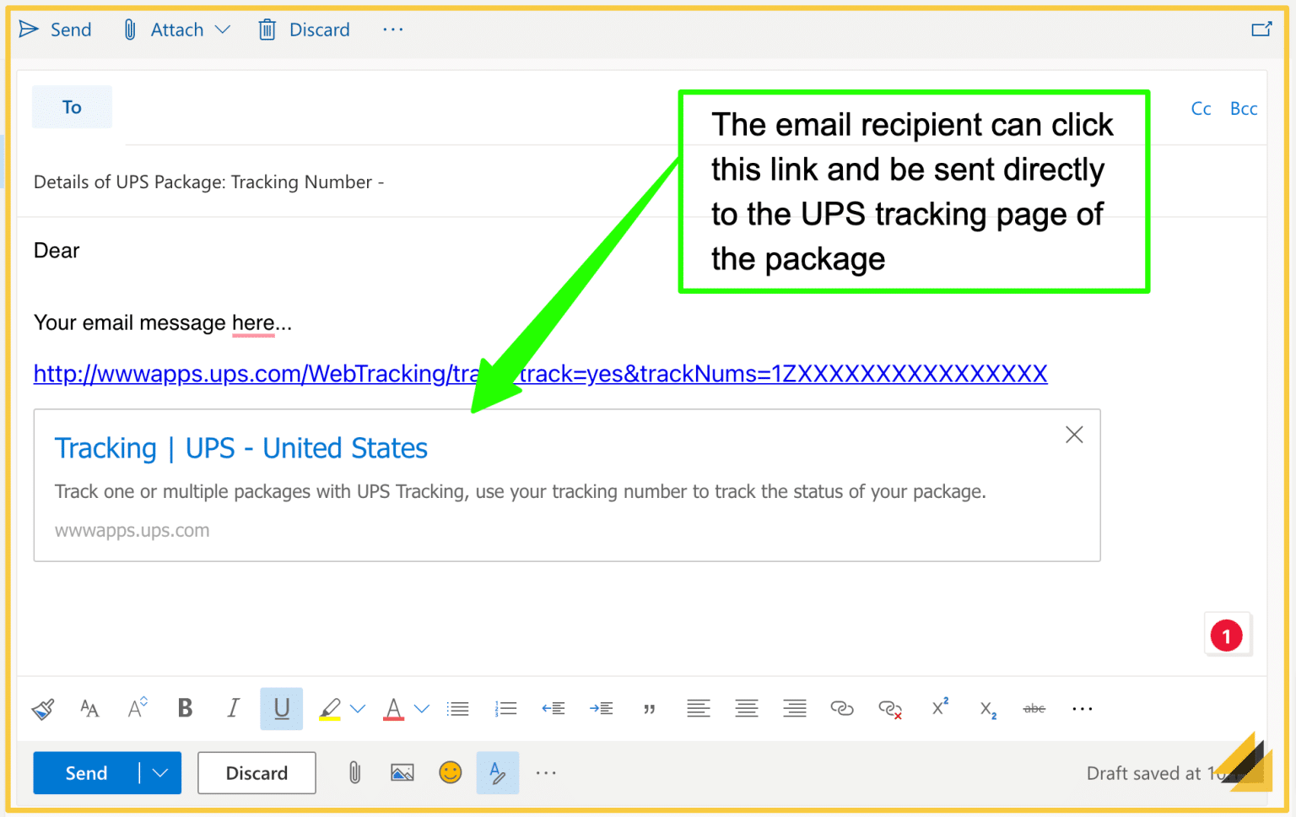Expand highlight color dropdown arrow

pos(358,709)
